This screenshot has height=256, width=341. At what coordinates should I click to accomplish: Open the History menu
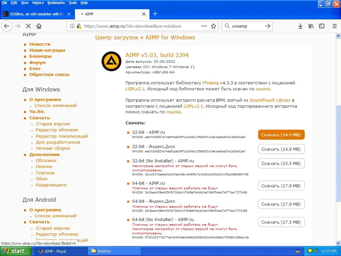click(x=38, y=3)
